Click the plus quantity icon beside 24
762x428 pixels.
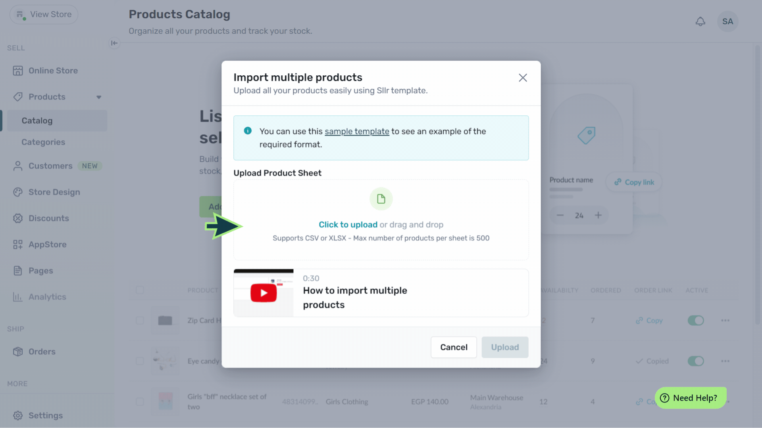pyautogui.click(x=598, y=215)
